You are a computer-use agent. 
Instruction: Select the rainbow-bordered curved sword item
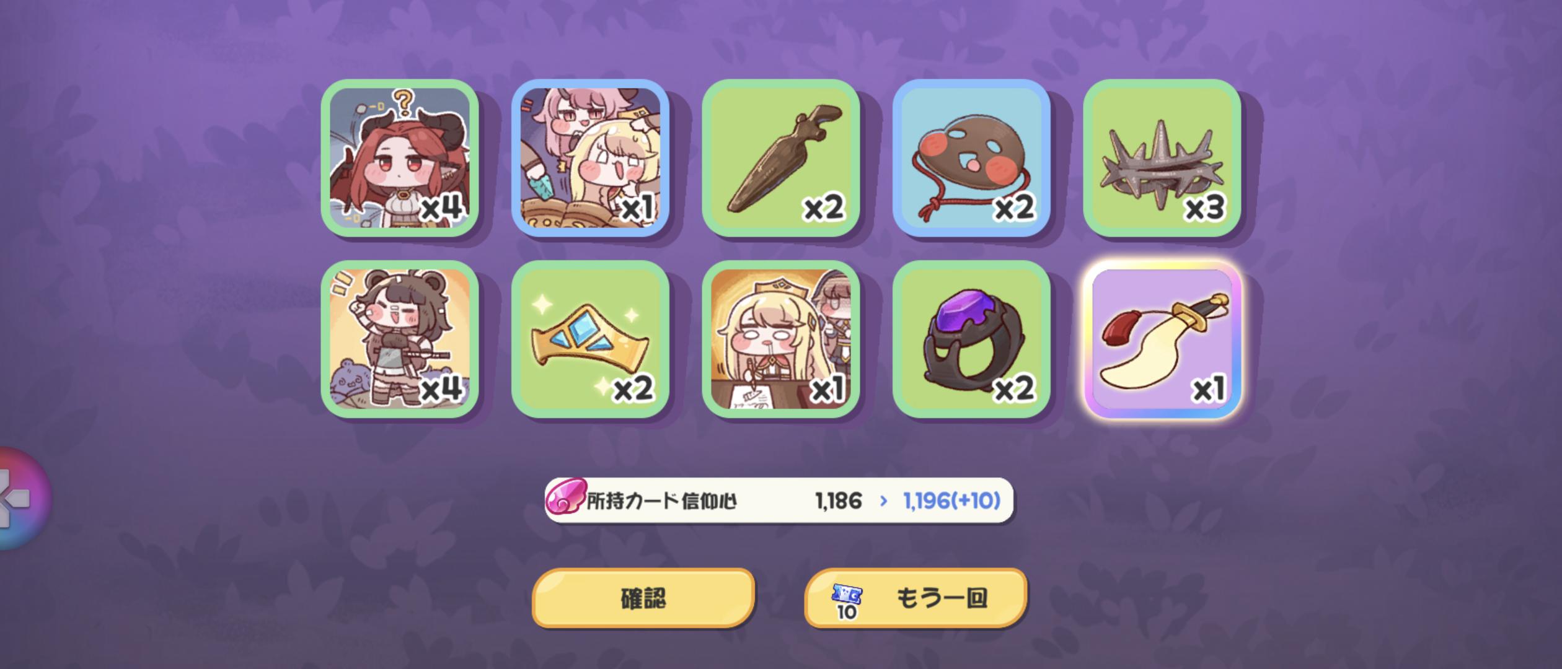(1162, 339)
